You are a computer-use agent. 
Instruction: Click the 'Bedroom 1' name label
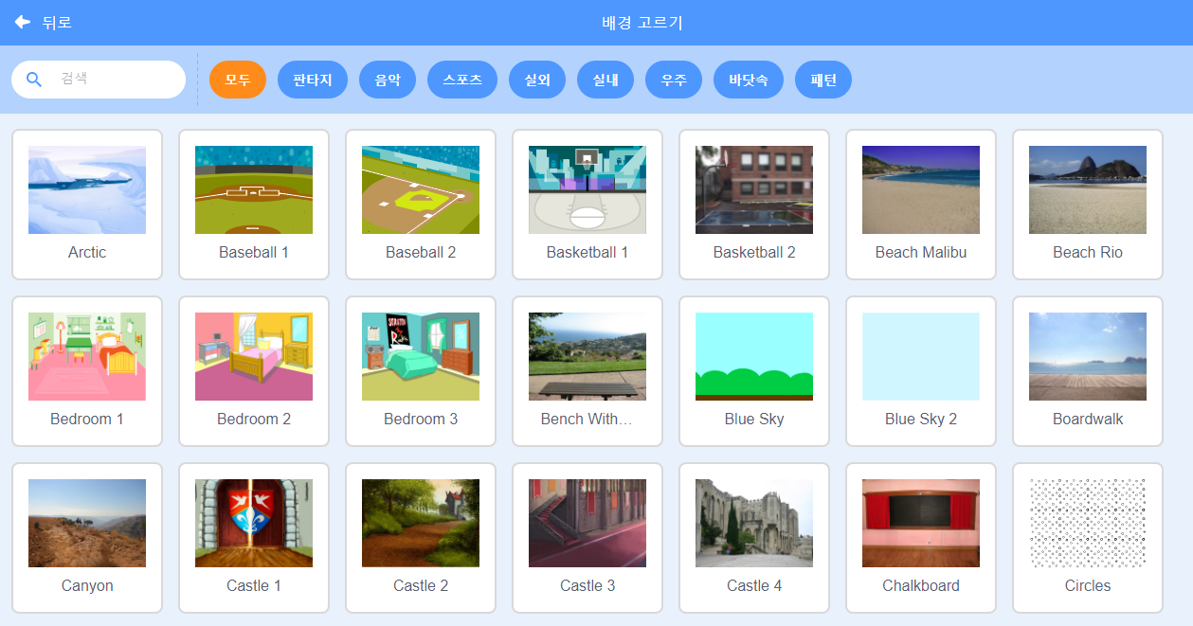[87, 419]
